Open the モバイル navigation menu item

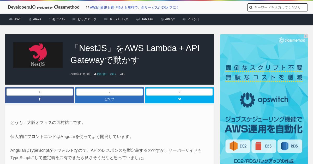(58, 19)
